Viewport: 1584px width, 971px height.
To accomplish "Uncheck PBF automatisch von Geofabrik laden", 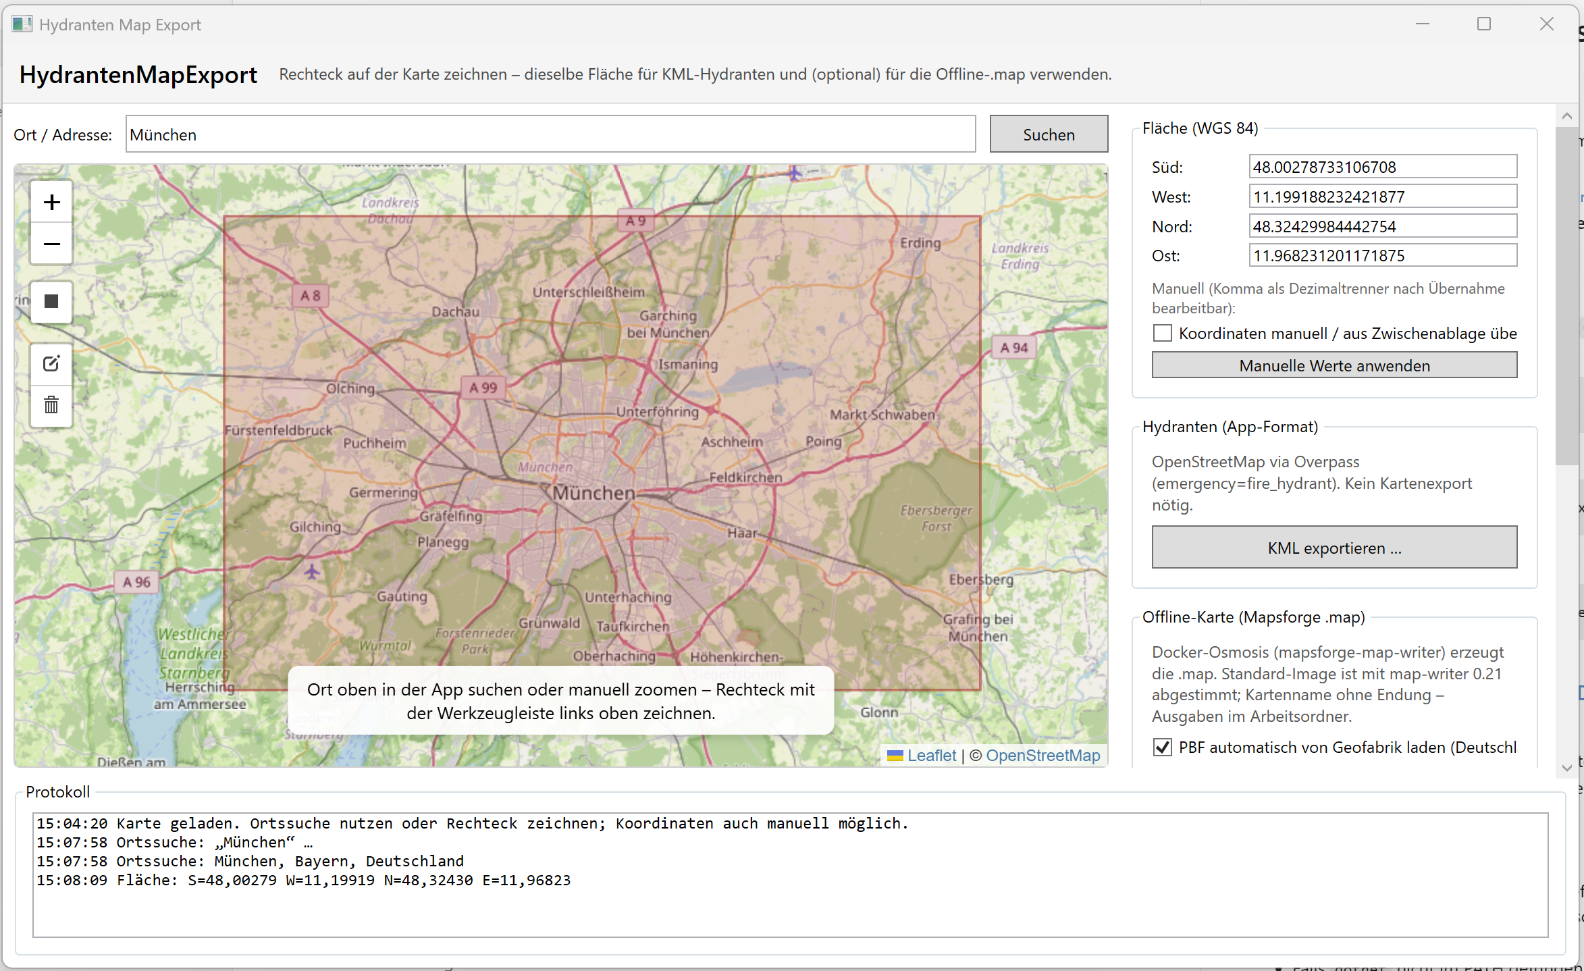I will point(1162,747).
